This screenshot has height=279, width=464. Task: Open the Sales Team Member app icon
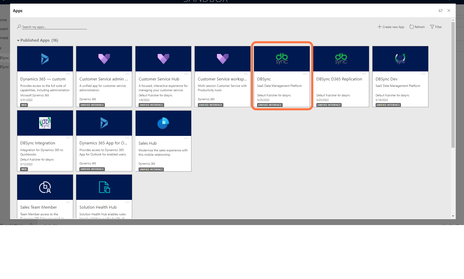(x=45, y=187)
